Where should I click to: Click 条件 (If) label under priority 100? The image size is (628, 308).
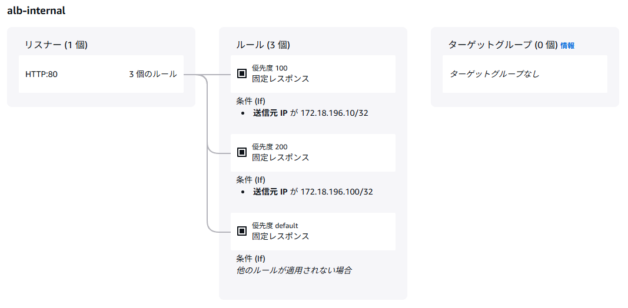251,101
